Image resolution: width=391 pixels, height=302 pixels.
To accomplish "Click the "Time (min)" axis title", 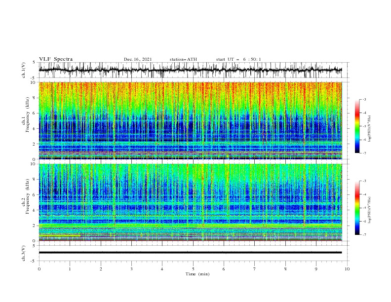I will click(x=197, y=274).
